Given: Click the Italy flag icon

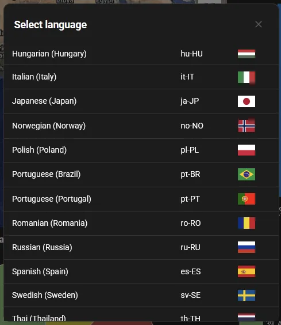Looking at the screenshot, I should pos(247,77).
